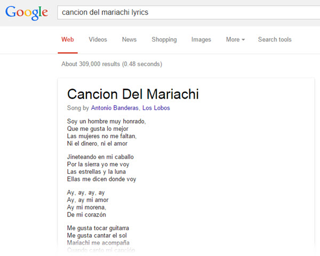Click the More dropdown arrow
Screen dimensions: 320x256
click(x=243, y=40)
